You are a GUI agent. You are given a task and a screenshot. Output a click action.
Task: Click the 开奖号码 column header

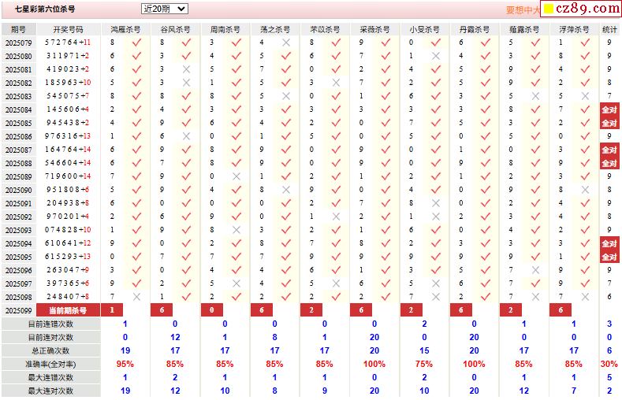click(69, 30)
